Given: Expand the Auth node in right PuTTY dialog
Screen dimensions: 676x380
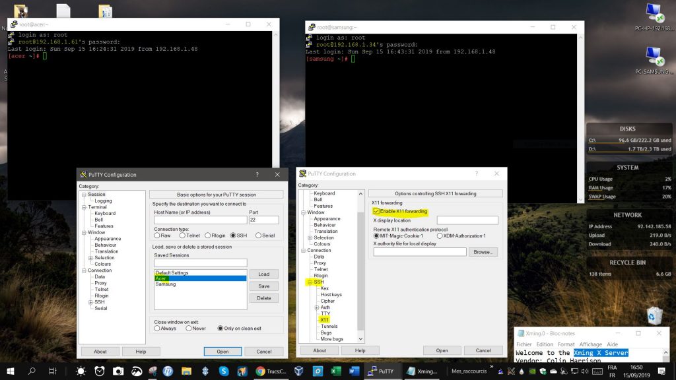Looking at the screenshot, I should click(317, 307).
